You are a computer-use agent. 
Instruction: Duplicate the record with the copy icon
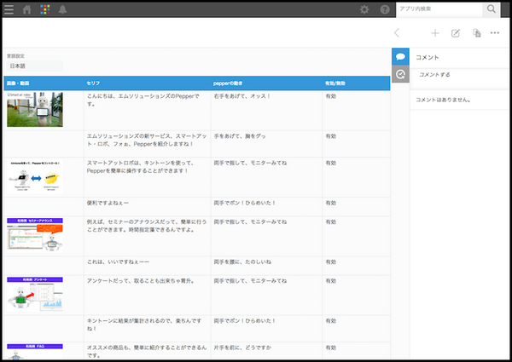click(476, 33)
